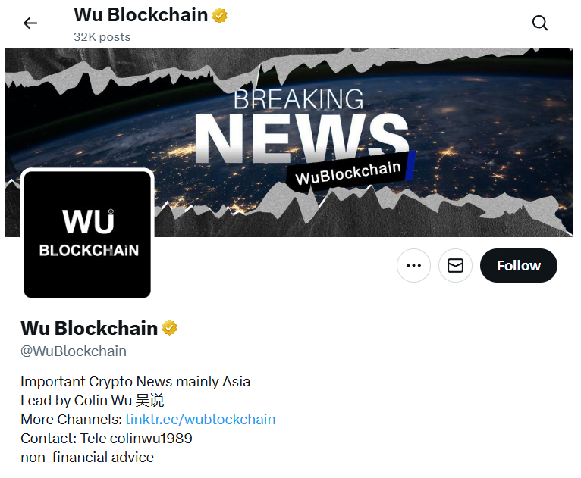
Task: Go back using the left arrow
Action: pyautogui.click(x=30, y=23)
